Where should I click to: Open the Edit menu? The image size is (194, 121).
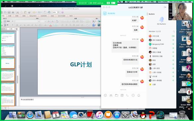[x=15, y=1]
